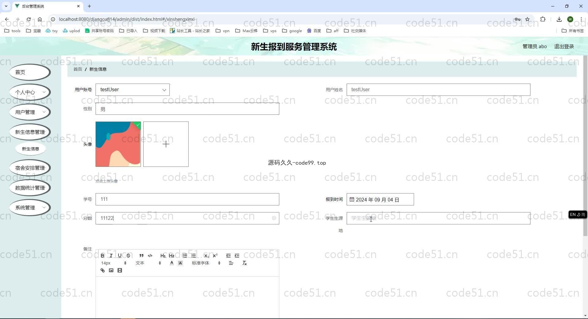Increase indent in the editor
This screenshot has width=588, height=319.
237,256
